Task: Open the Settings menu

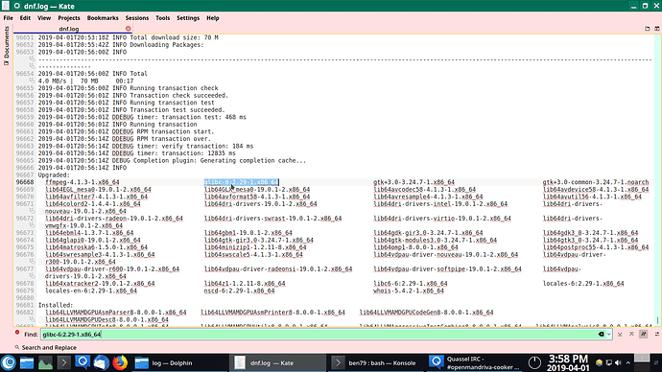Action: pyautogui.click(x=188, y=18)
